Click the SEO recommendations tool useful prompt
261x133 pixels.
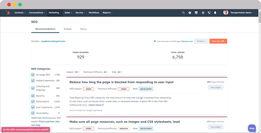(x=26, y=129)
